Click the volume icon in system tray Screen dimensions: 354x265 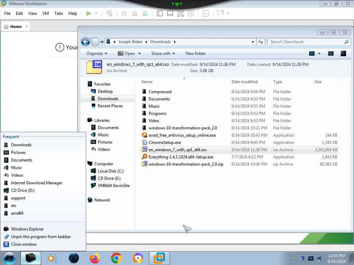pyautogui.click(x=319, y=258)
